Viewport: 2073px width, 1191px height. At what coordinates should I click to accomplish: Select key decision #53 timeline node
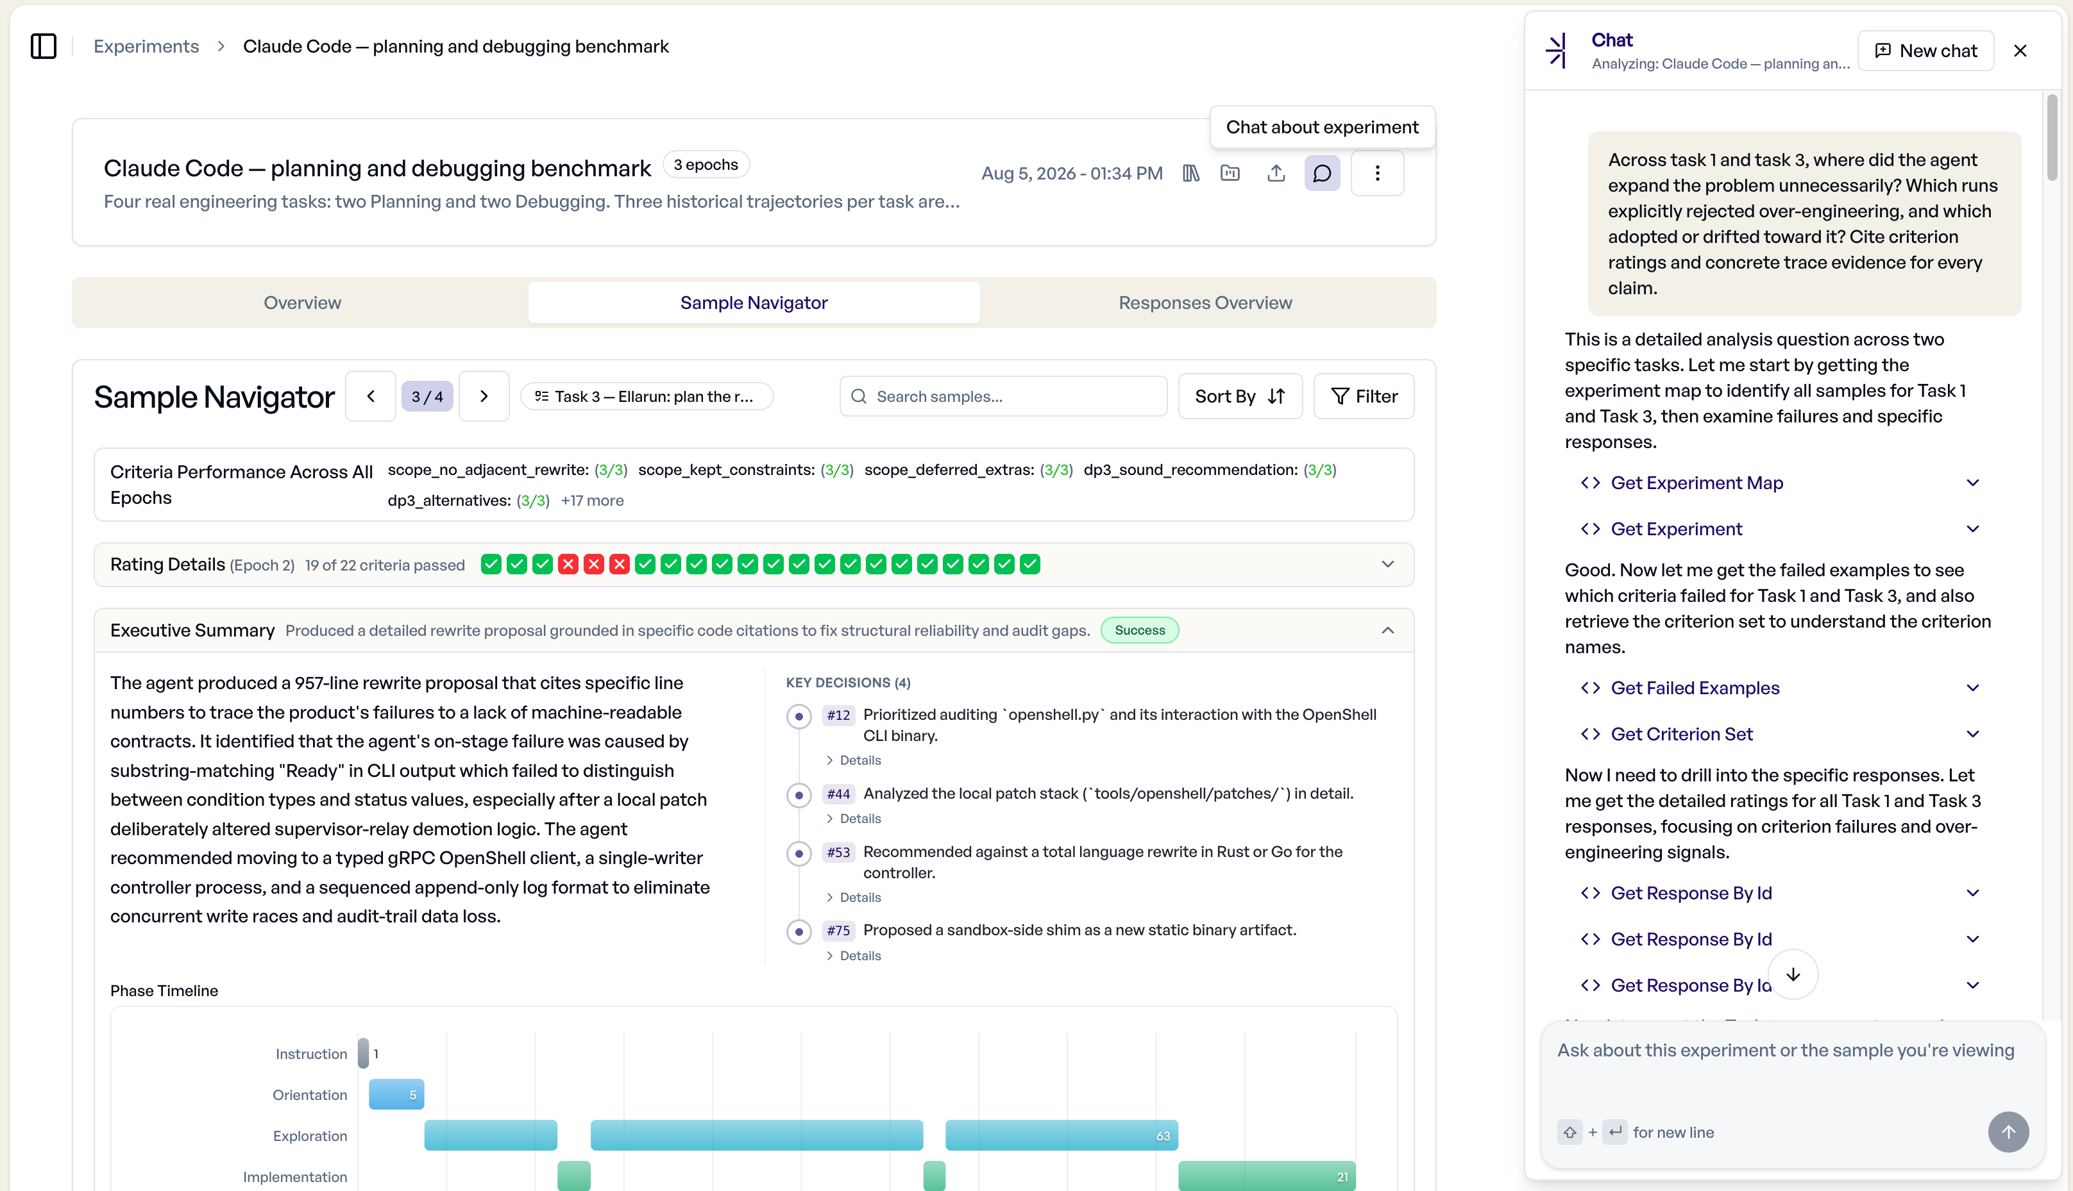pyautogui.click(x=799, y=854)
